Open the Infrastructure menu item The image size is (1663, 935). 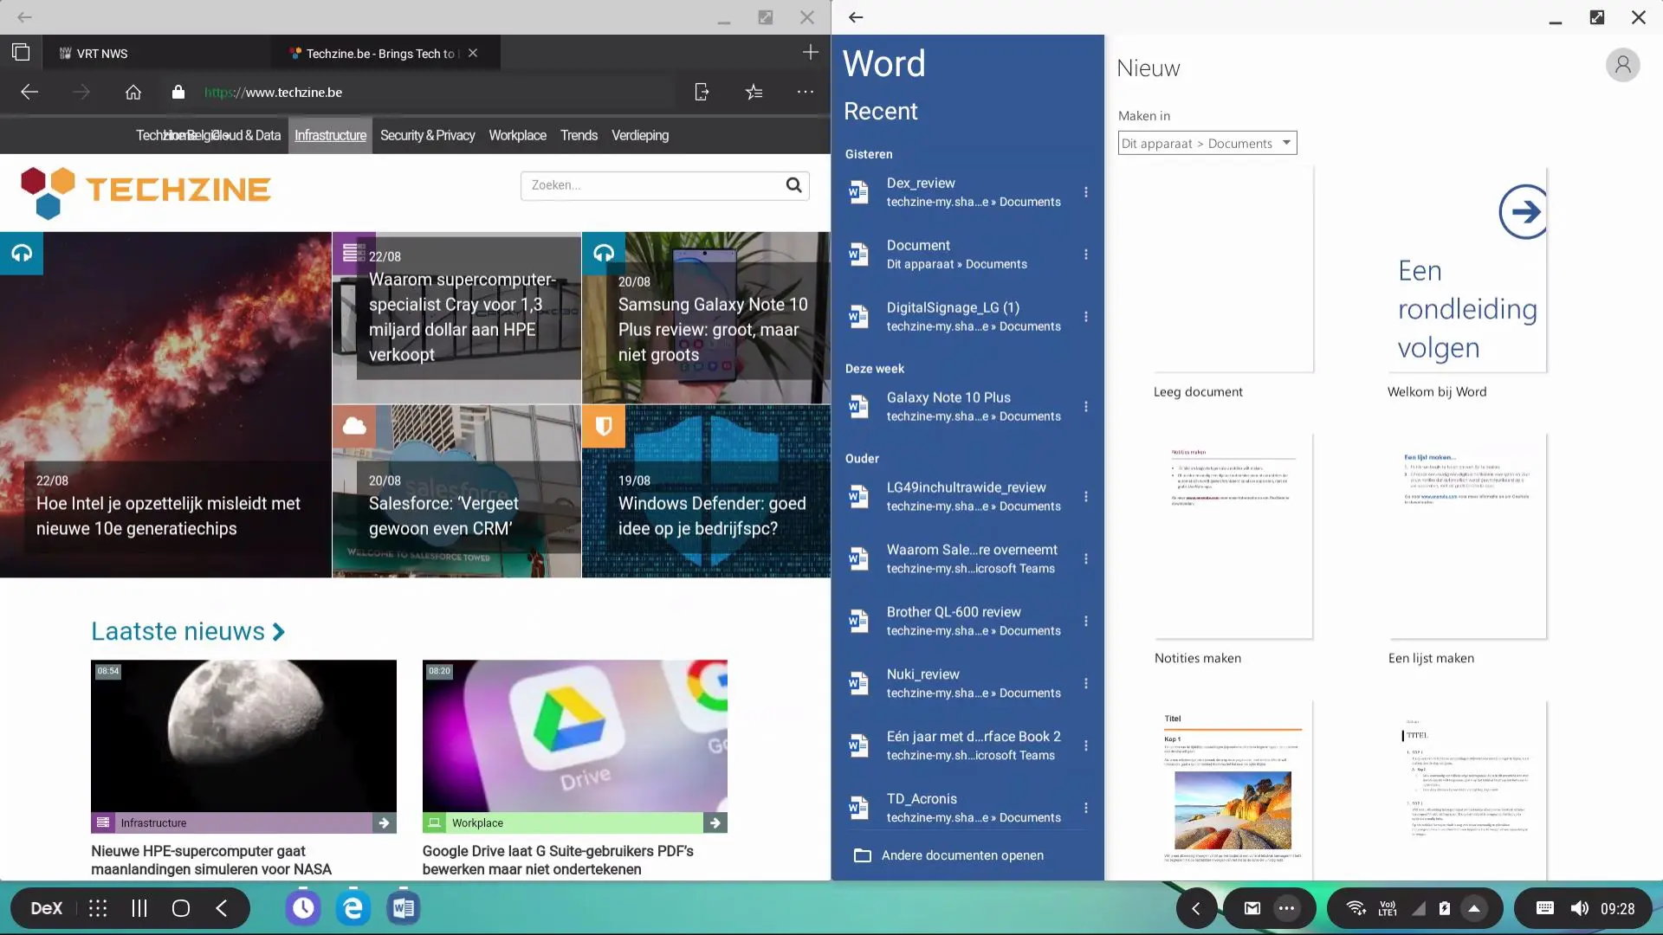[x=330, y=136]
